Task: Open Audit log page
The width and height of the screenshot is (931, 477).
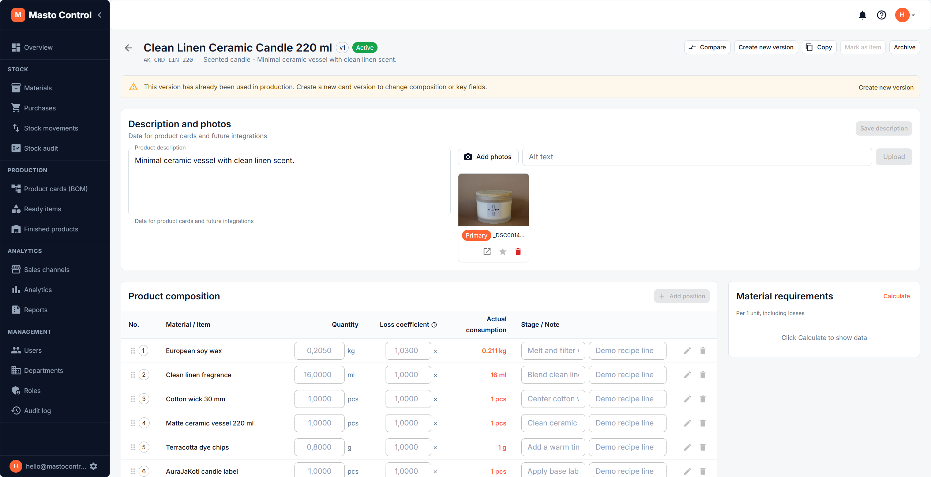Action: 55,410
